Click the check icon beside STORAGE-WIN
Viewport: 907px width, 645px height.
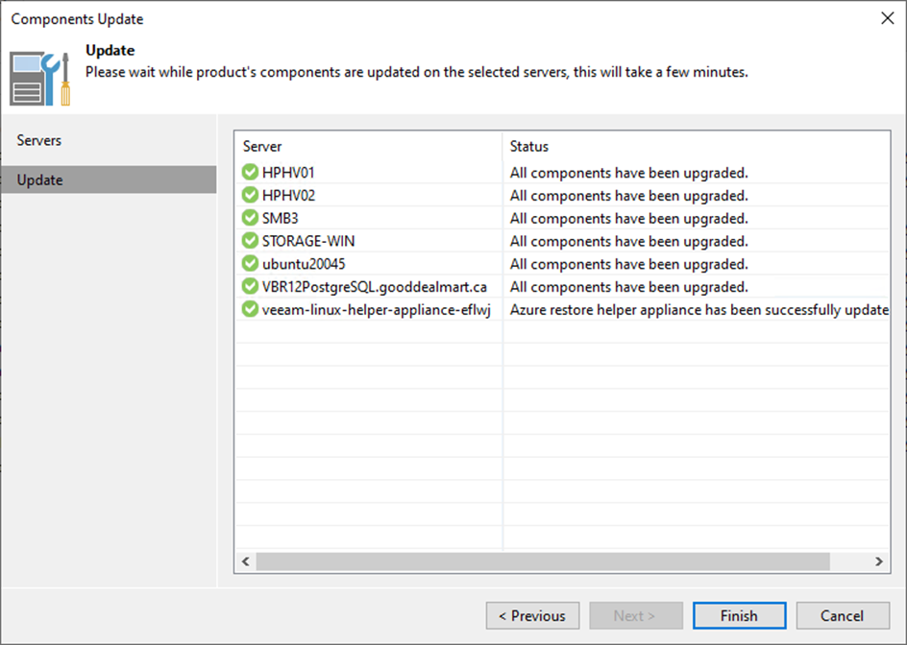tap(251, 241)
